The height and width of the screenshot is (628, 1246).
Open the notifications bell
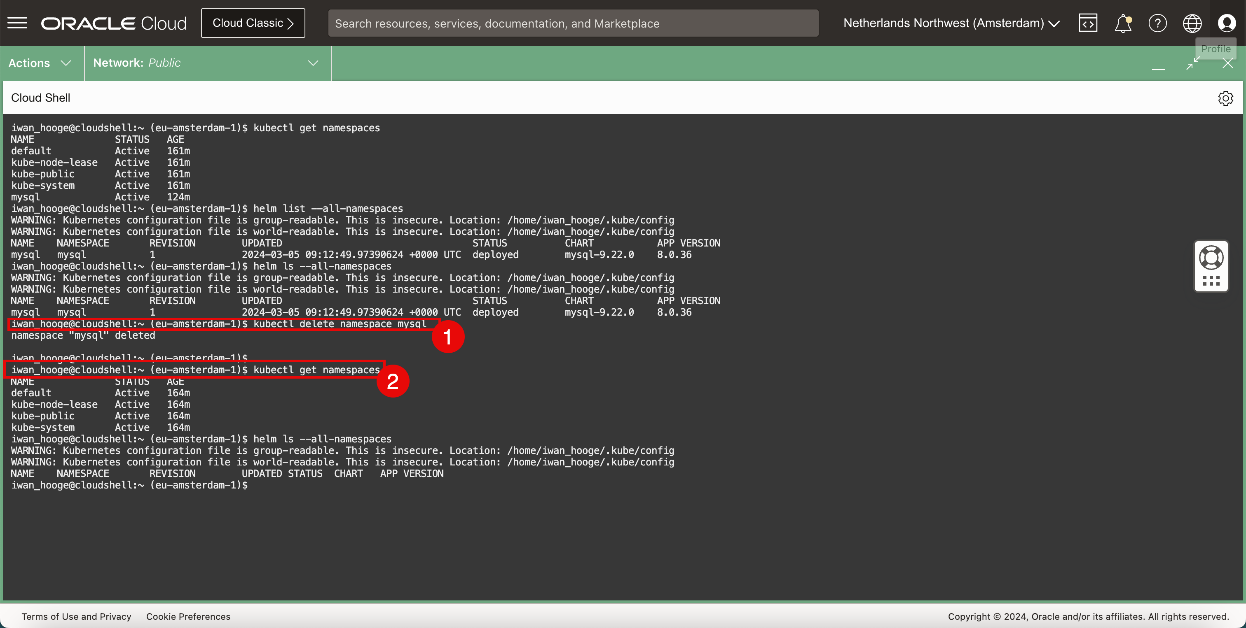tap(1123, 23)
